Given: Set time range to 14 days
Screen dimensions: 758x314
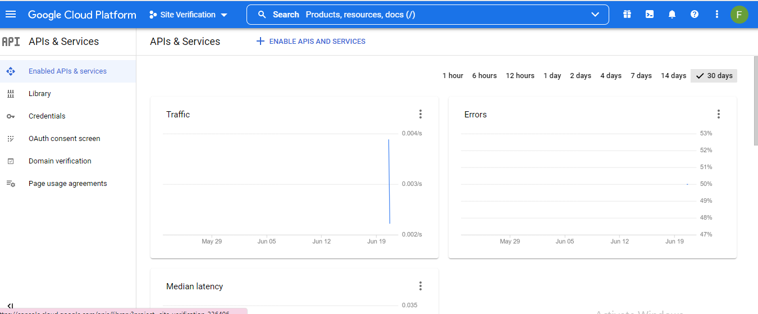Looking at the screenshot, I should tap(673, 76).
